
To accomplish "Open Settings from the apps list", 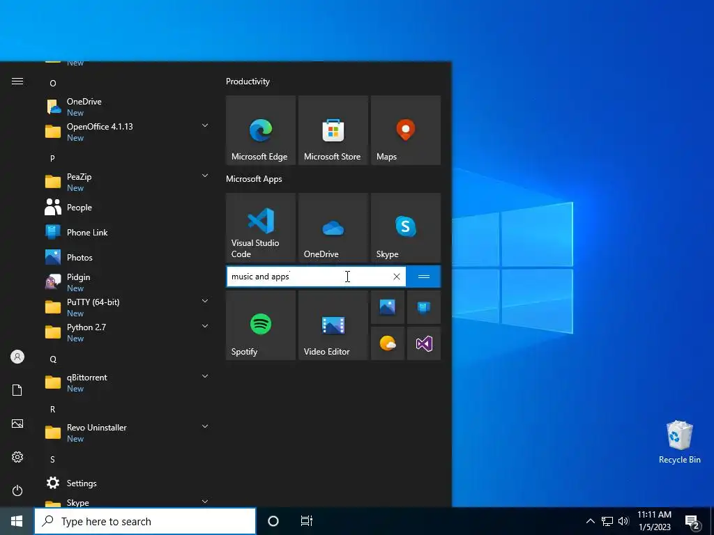I will [x=128, y=483].
